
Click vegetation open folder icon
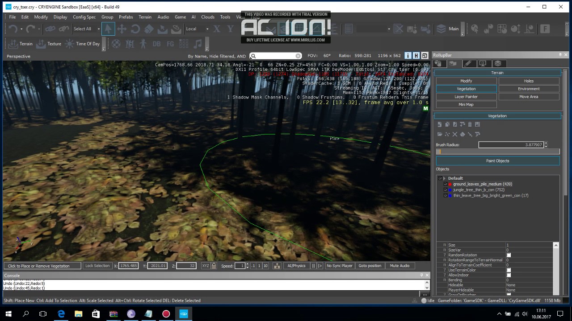tap(440, 134)
